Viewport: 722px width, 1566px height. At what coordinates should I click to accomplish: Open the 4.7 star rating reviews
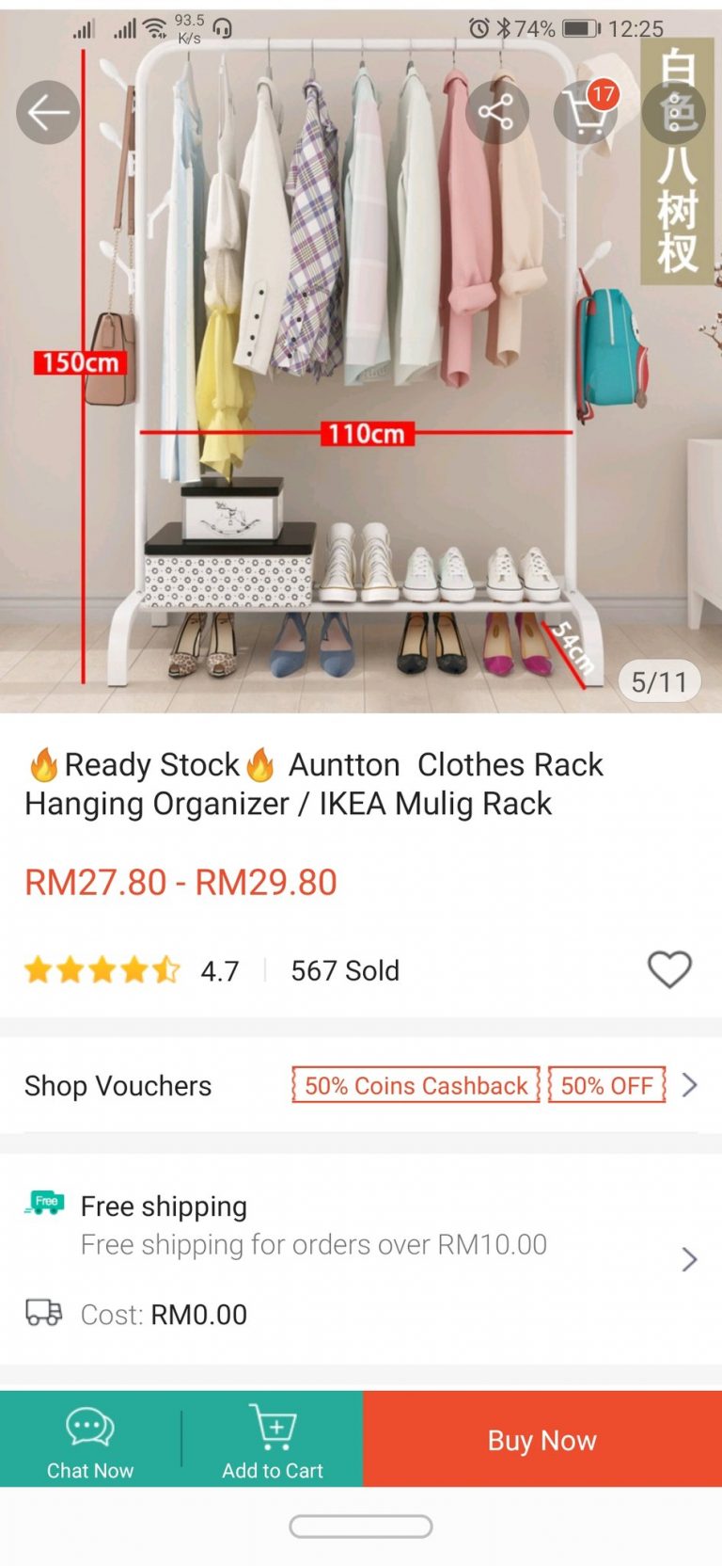click(132, 970)
